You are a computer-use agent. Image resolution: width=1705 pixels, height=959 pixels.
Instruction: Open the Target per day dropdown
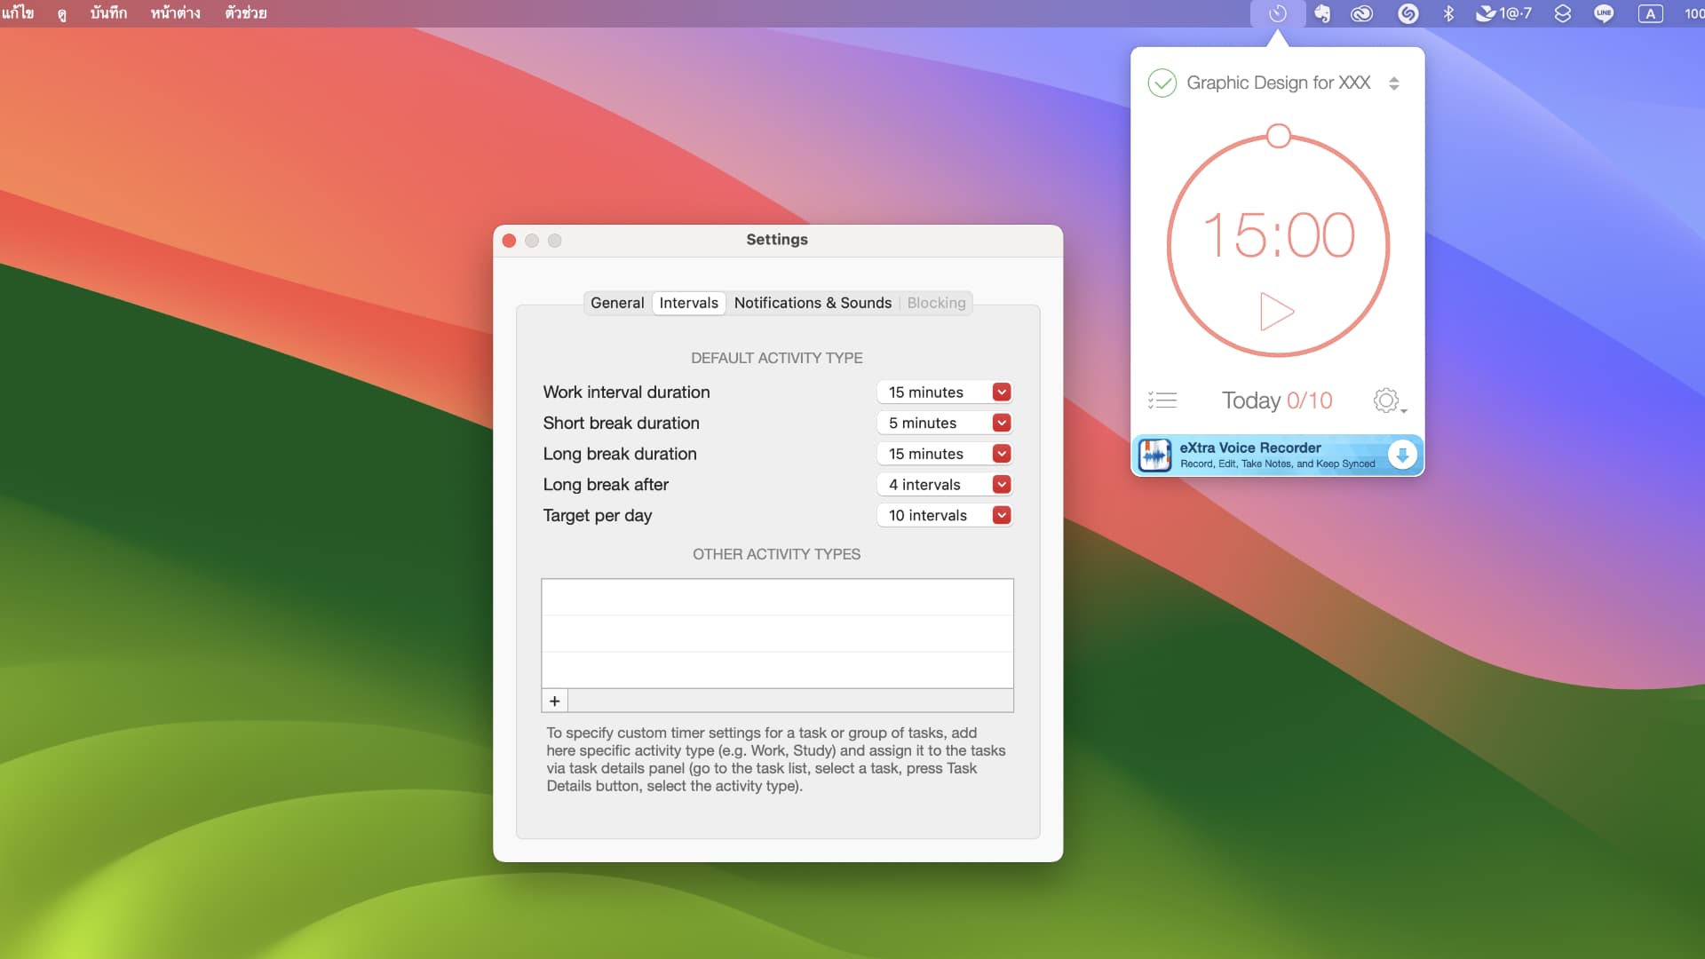click(x=1001, y=515)
